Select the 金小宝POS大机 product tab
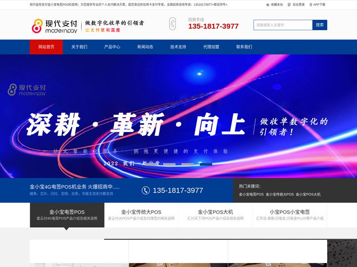Screen dimensions: 357x267 pos(215,215)
